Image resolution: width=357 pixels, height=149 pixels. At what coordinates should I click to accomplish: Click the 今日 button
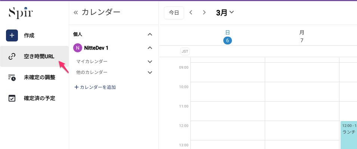click(x=174, y=13)
